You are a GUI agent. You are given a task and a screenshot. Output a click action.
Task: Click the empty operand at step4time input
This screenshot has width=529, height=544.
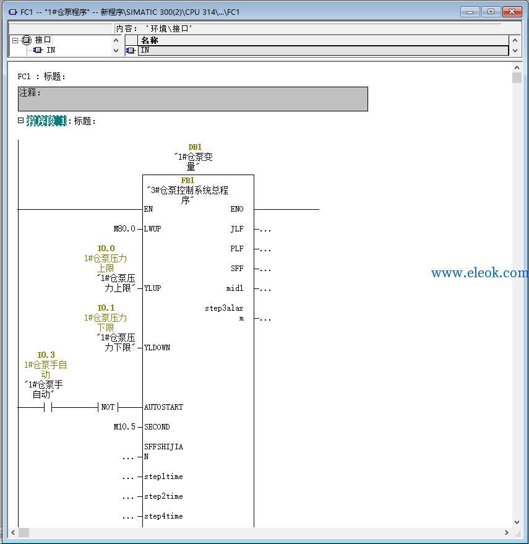[128, 517]
